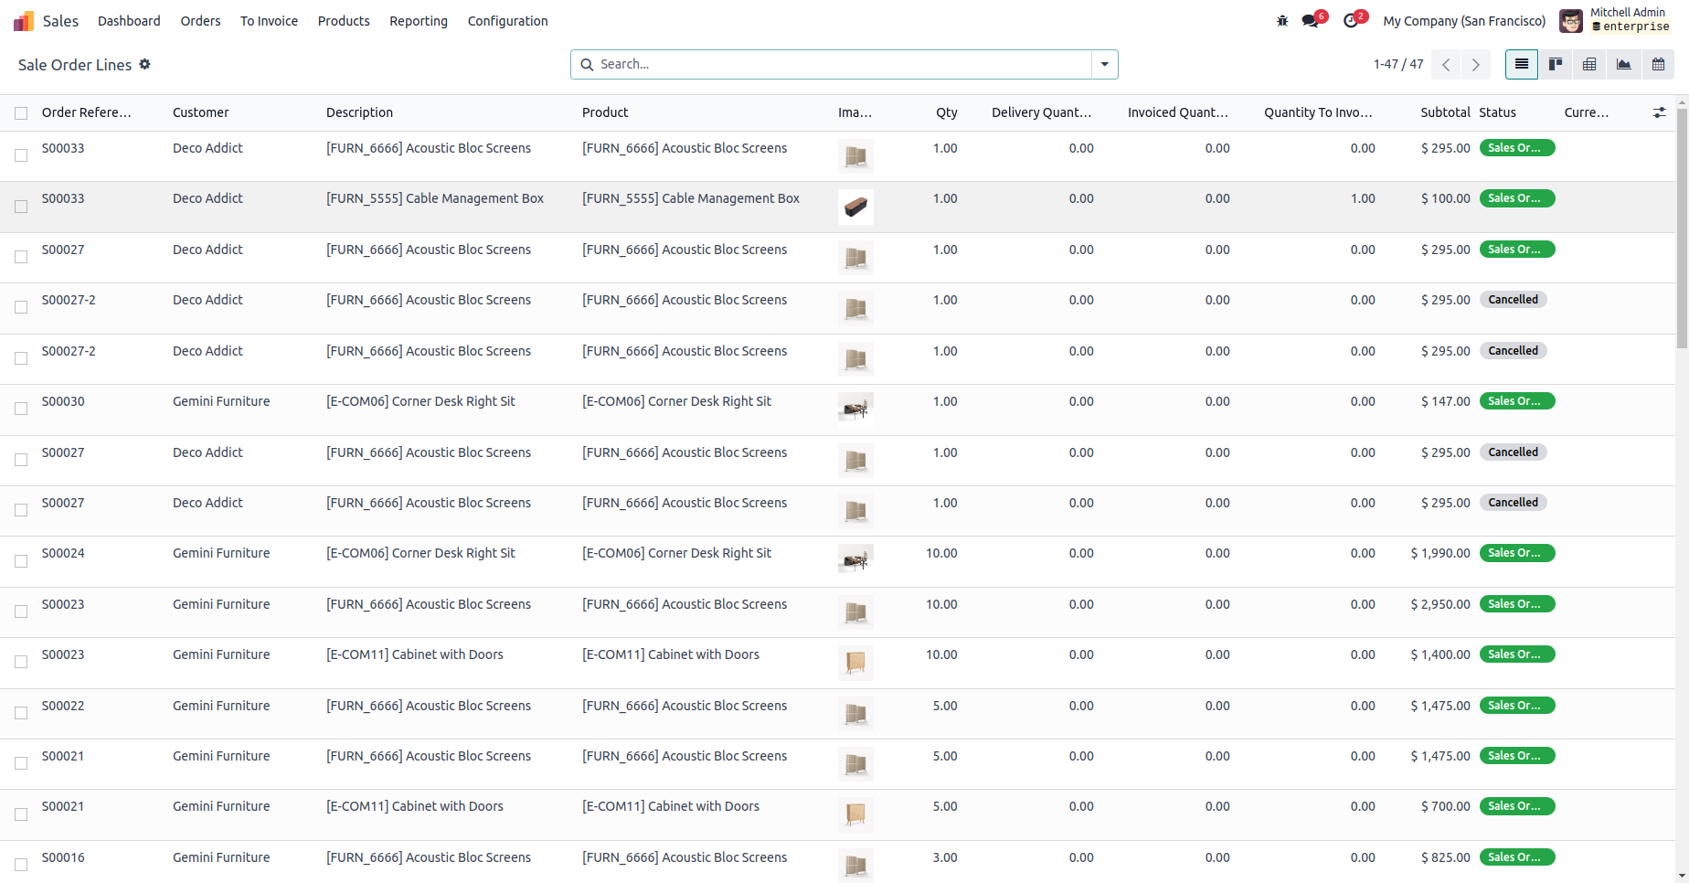Expand the search options dropdown arrow
The width and height of the screenshot is (1689, 883).
1104,64
